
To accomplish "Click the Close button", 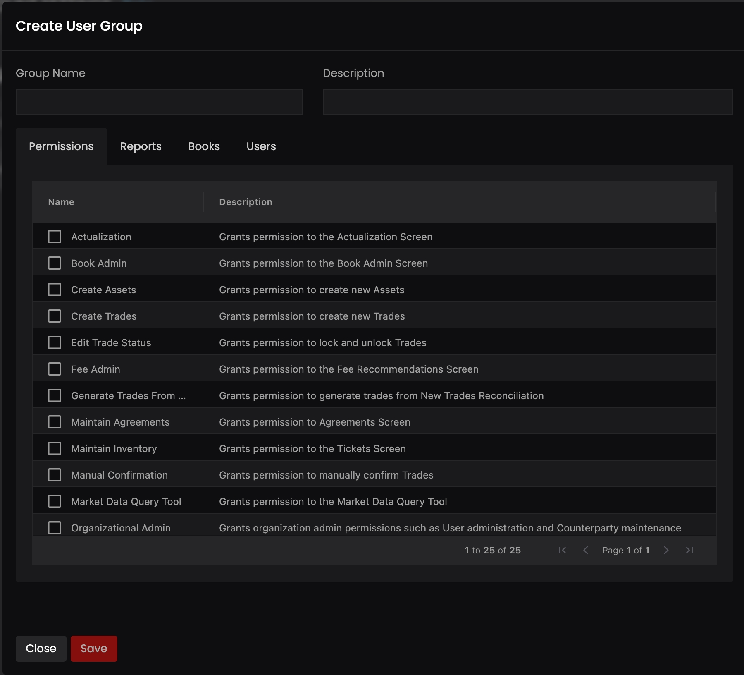I will 41,649.
